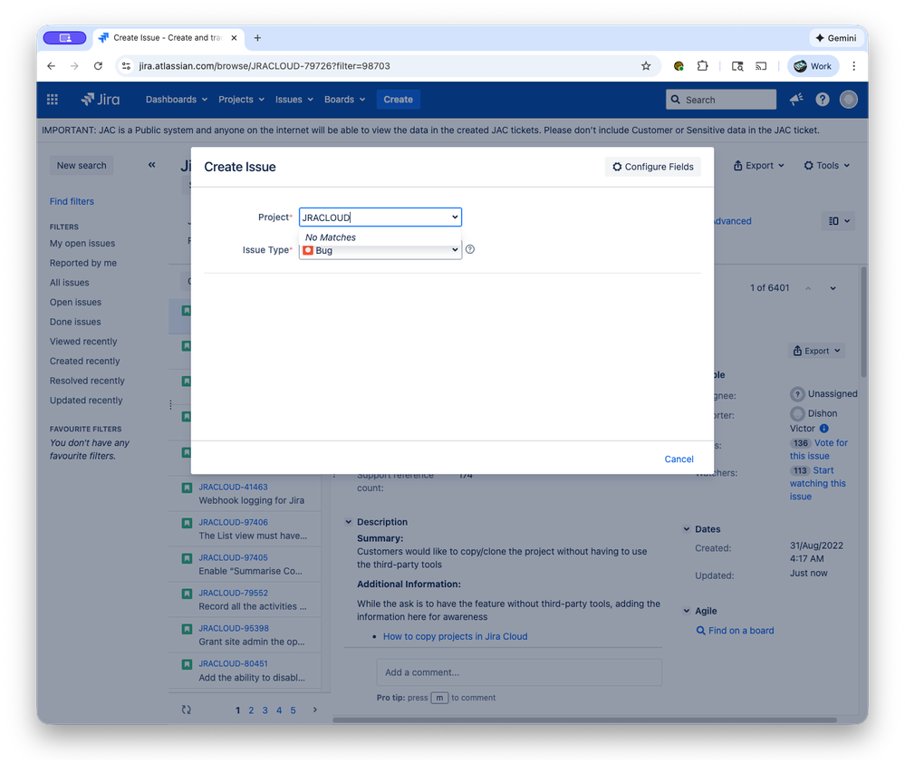Viewport: 905px width, 773px height.
Task: Open the Boards menu
Action: point(344,100)
